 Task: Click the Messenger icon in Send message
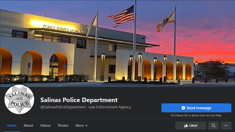click(x=183, y=108)
